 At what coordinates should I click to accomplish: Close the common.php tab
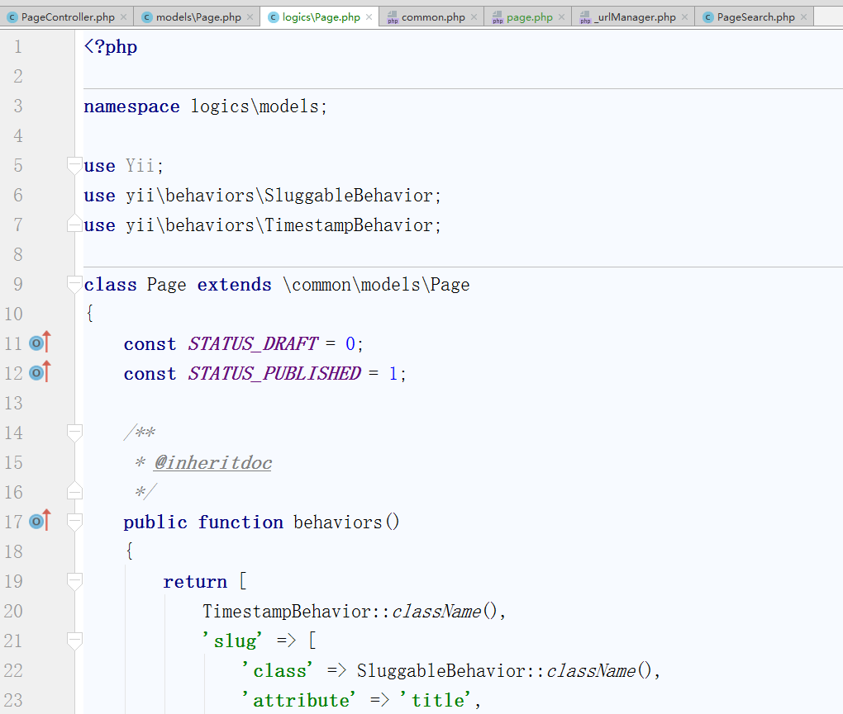click(x=474, y=17)
